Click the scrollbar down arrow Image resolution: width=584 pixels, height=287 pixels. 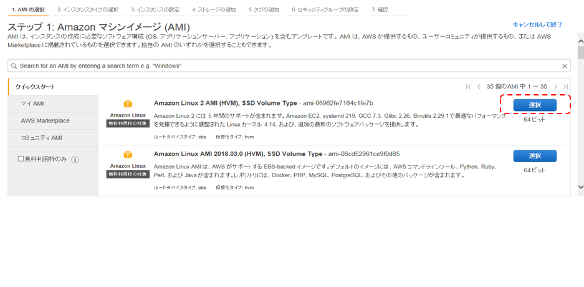point(581,187)
